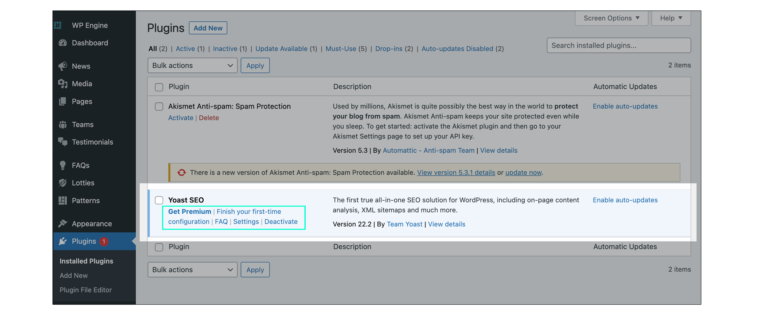759x316 pixels.
Task: Enable auto-updates for Akismet
Action: point(625,106)
